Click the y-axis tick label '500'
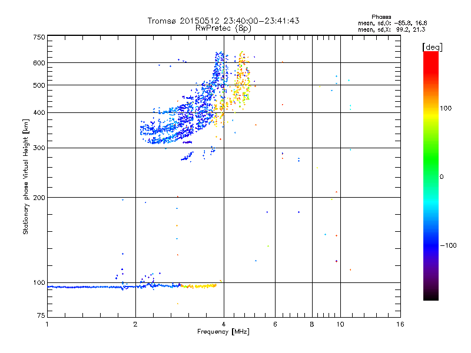This screenshot has height=353, width=471. [x=39, y=85]
